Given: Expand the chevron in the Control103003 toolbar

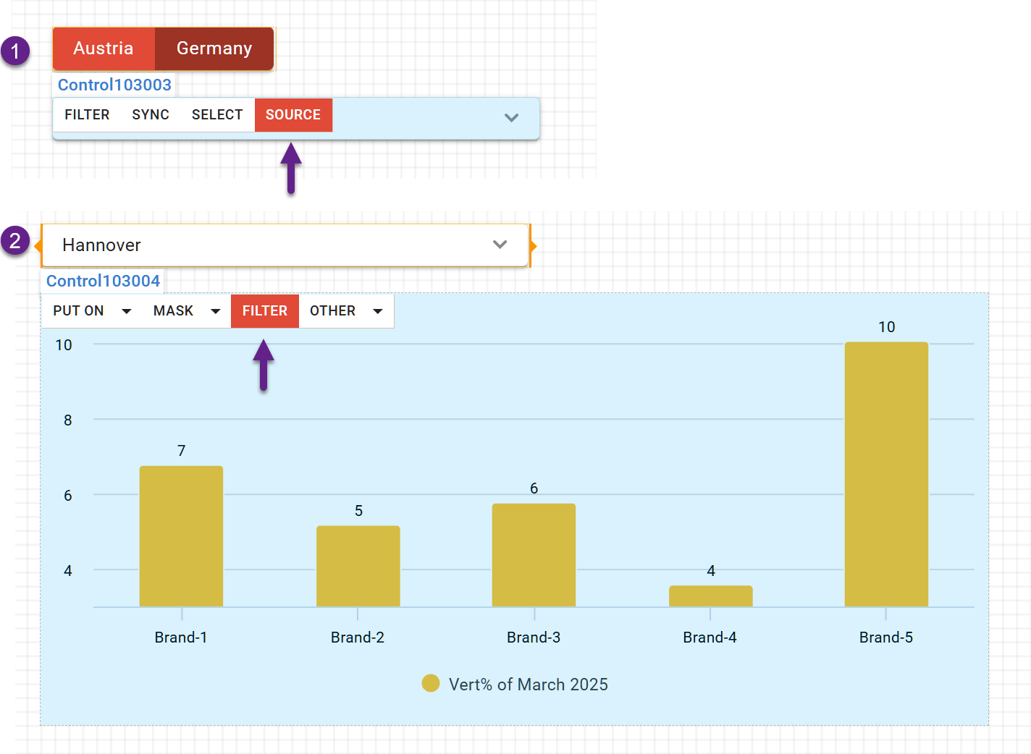Looking at the screenshot, I should (511, 117).
